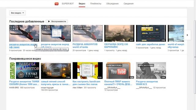This screenshot has width=196, height=110.
Task: Visit the Alex Willam channel
Action: tap(77, 88)
